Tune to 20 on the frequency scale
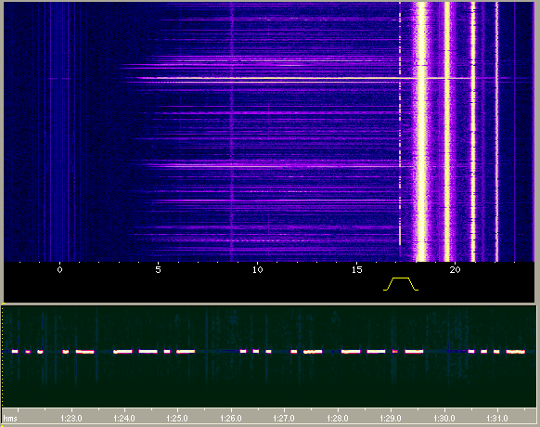The width and height of the screenshot is (540, 427). pos(455,269)
